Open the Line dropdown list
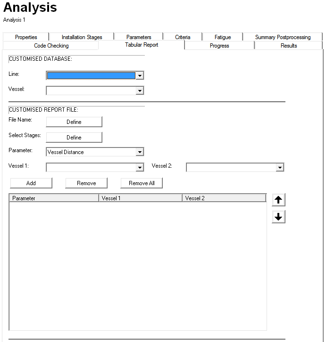The image size is (326, 342). coord(140,75)
